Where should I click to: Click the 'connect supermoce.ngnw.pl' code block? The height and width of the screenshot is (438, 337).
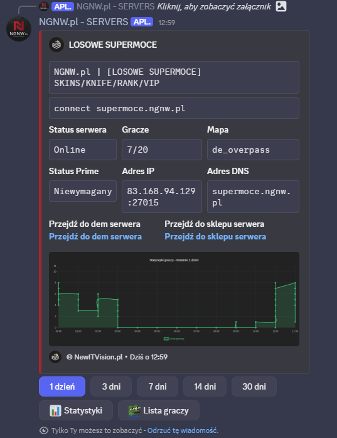point(174,108)
